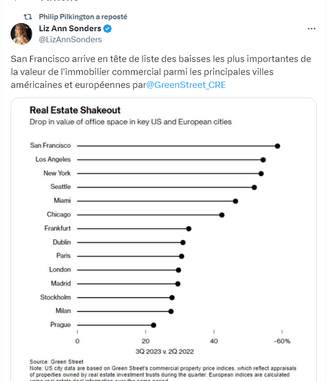Click the repost arrows icon above the tweet
The height and width of the screenshot is (381, 333).
click(x=28, y=16)
